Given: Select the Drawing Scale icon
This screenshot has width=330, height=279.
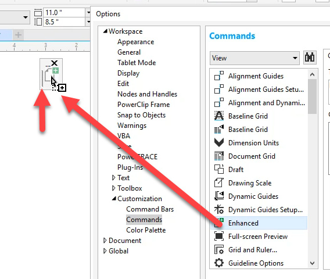Looking at the screenshot, I should click(x=219, y=183).
